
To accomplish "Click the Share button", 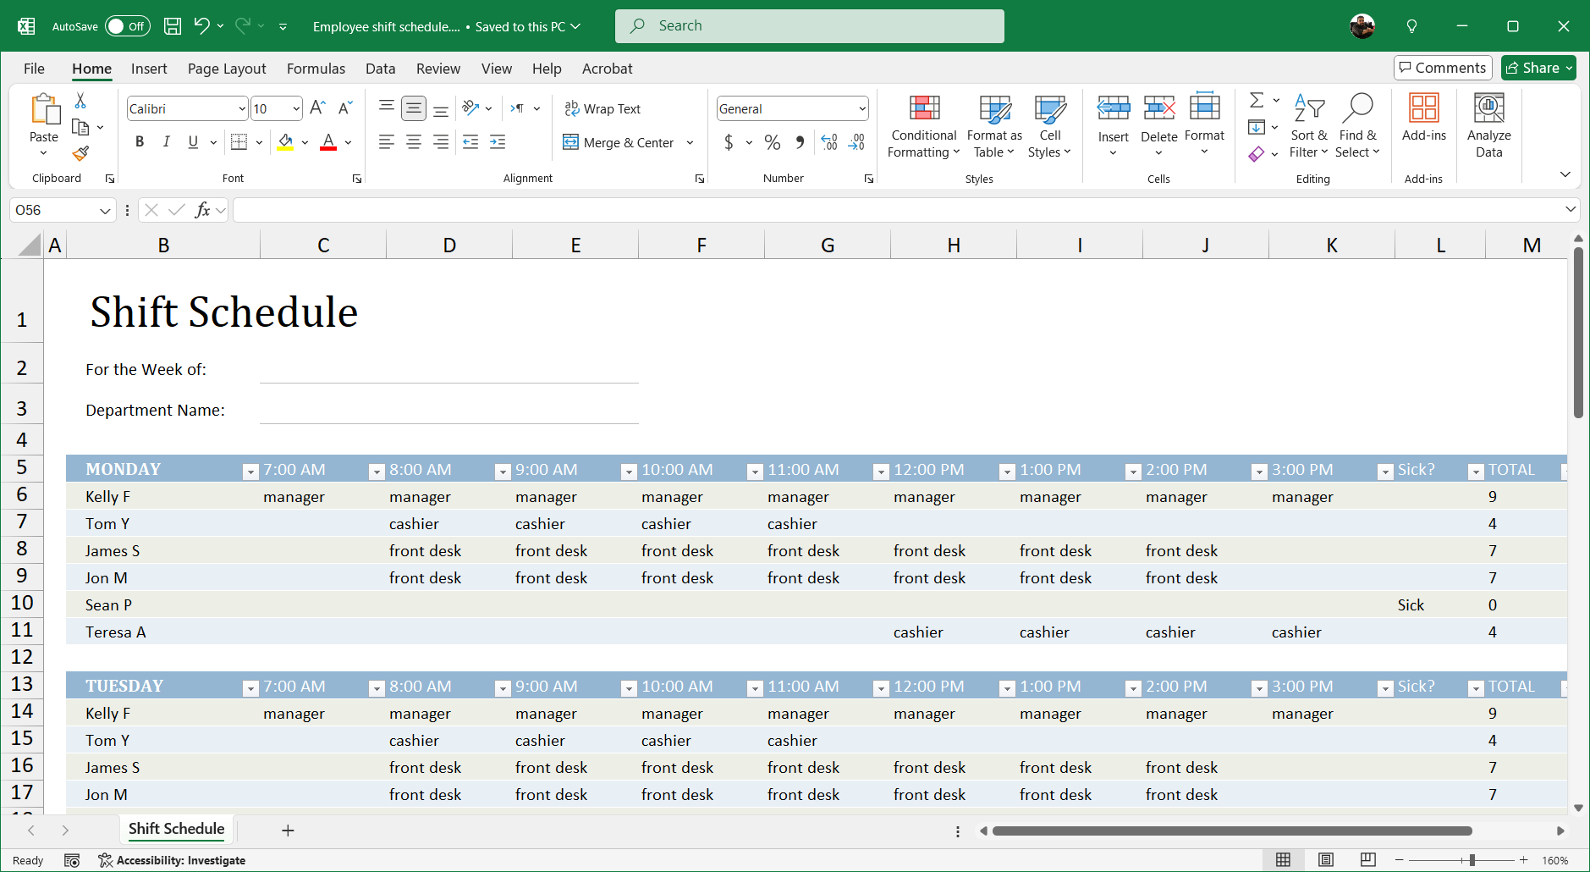I will 1537,67.
